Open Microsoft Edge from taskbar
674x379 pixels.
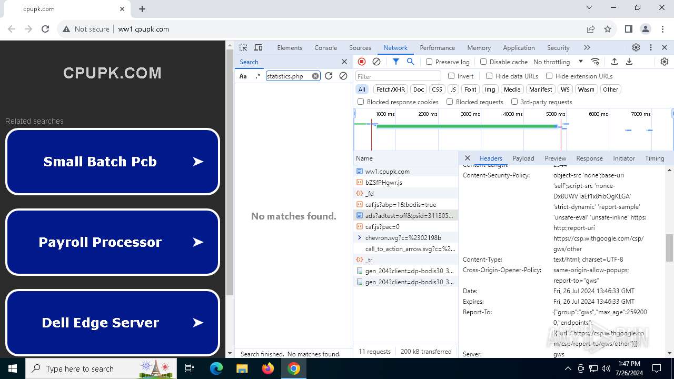coord(216,368)
